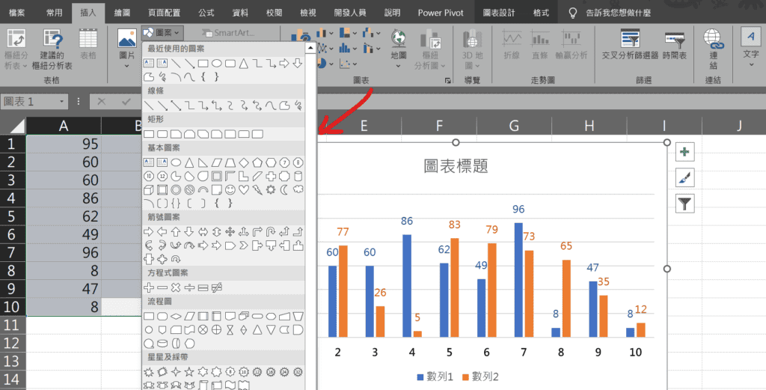Select the flowchart collate hourglass shape
766x390 pixels.
pos(230,330)
